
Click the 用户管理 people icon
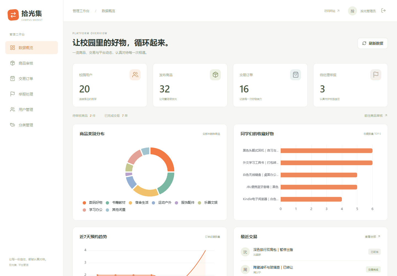pos(12,109)
